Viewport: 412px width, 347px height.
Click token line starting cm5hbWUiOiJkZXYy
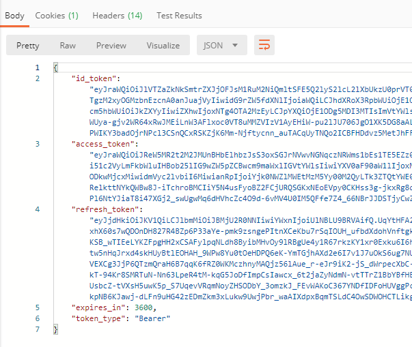(x=251, y=111)
